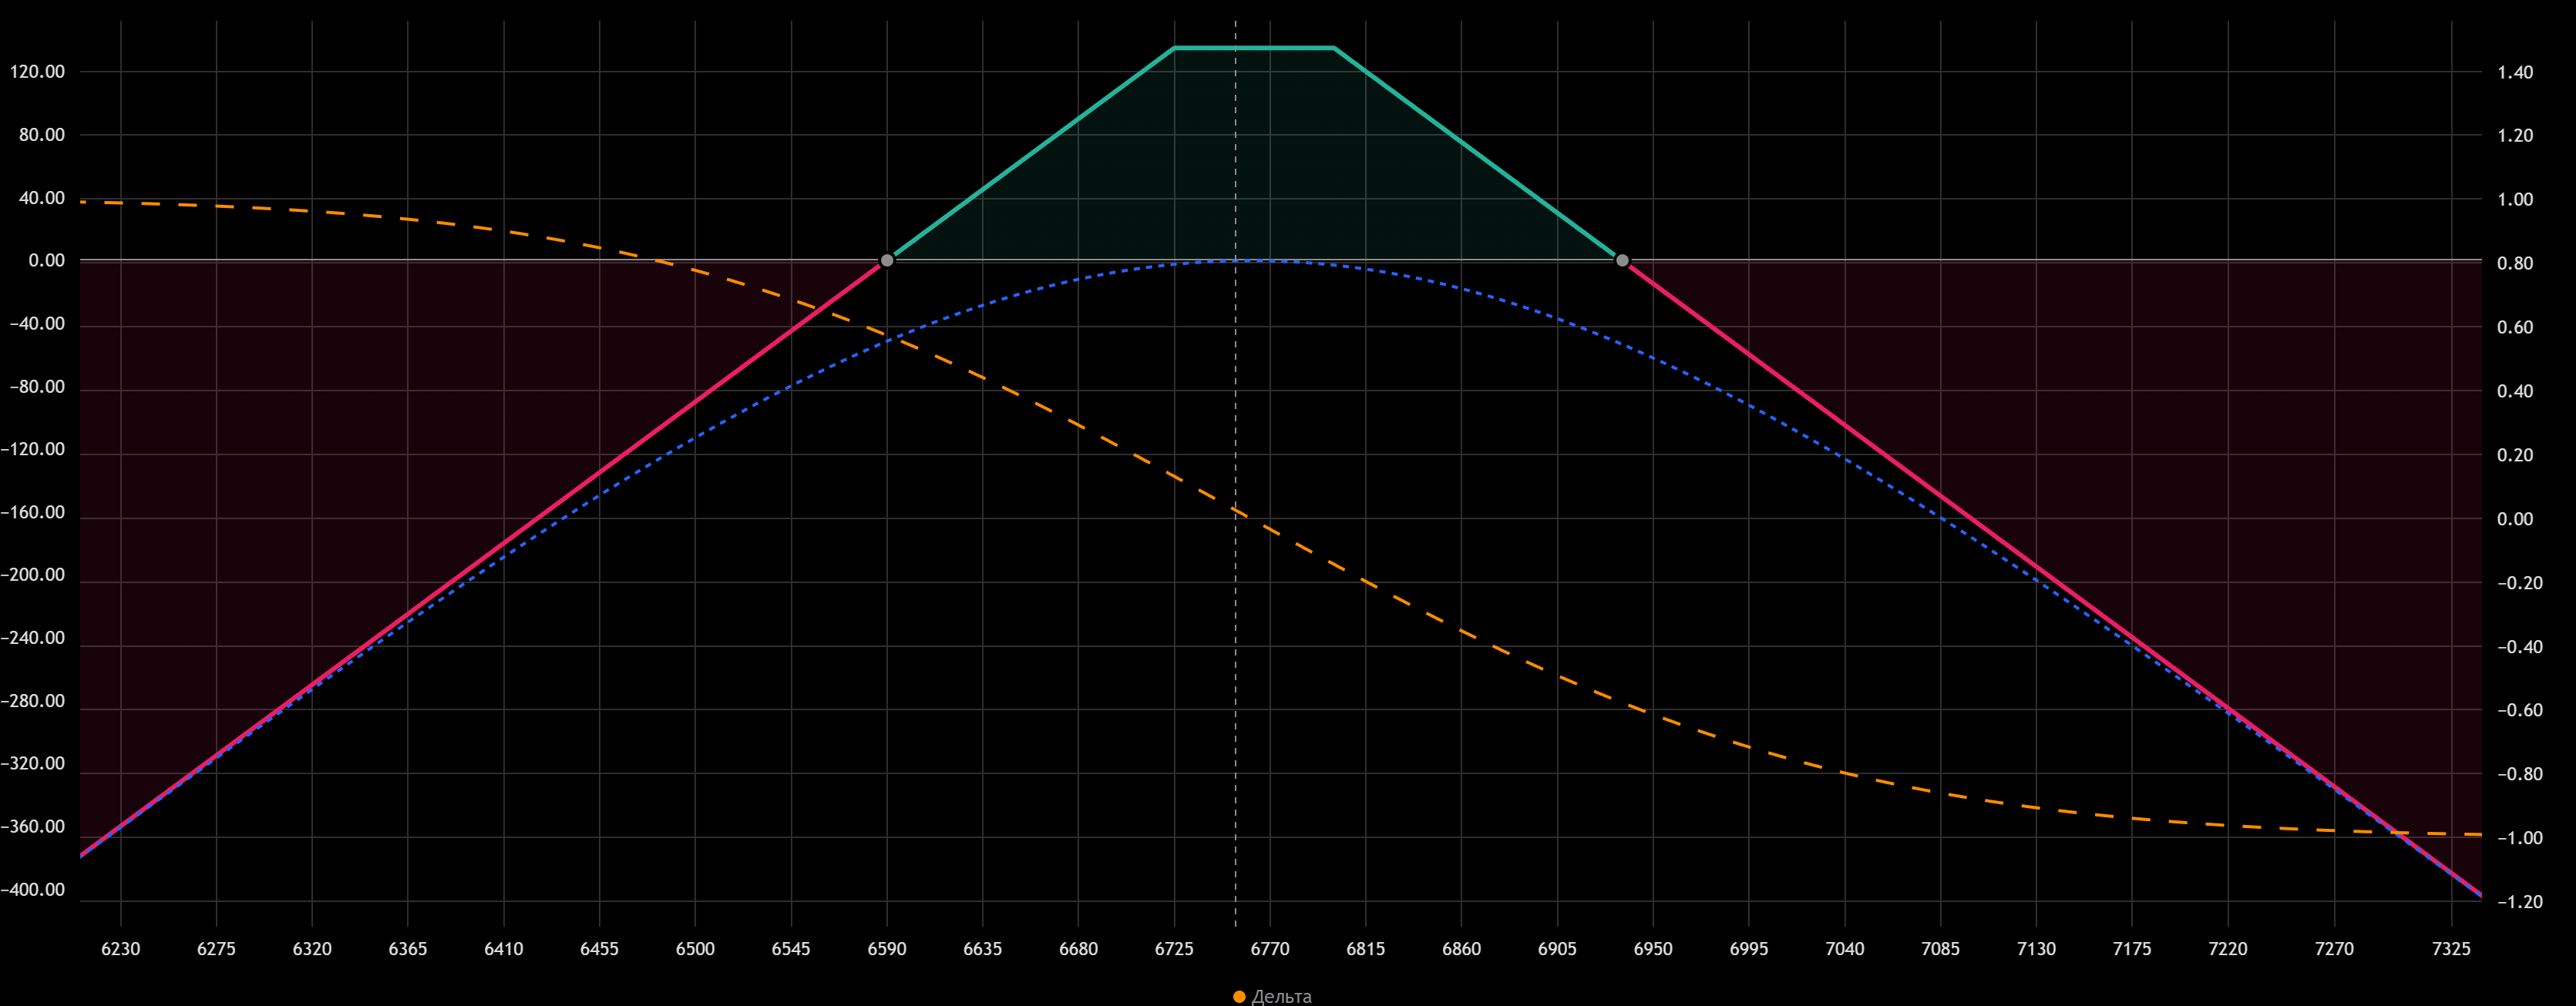Click the right breakeven point marker

click(1622, 260)
